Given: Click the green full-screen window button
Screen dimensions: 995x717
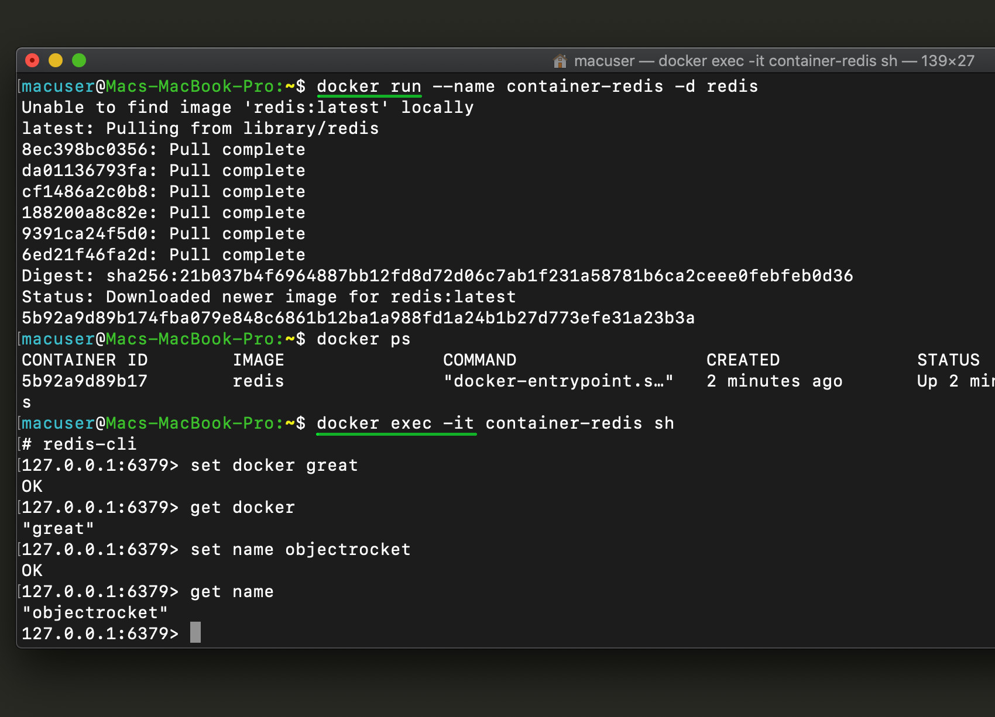Looking at the screenshot, I should [x=79, y=60].
